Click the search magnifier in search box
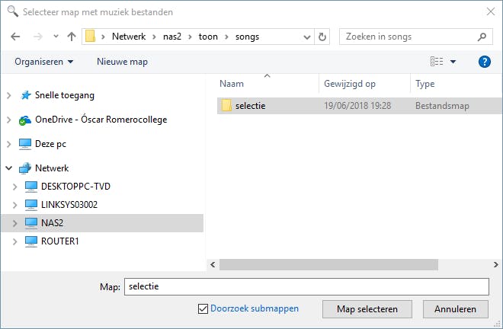This screenshot has width=503, height=329. tap(482, 36)
